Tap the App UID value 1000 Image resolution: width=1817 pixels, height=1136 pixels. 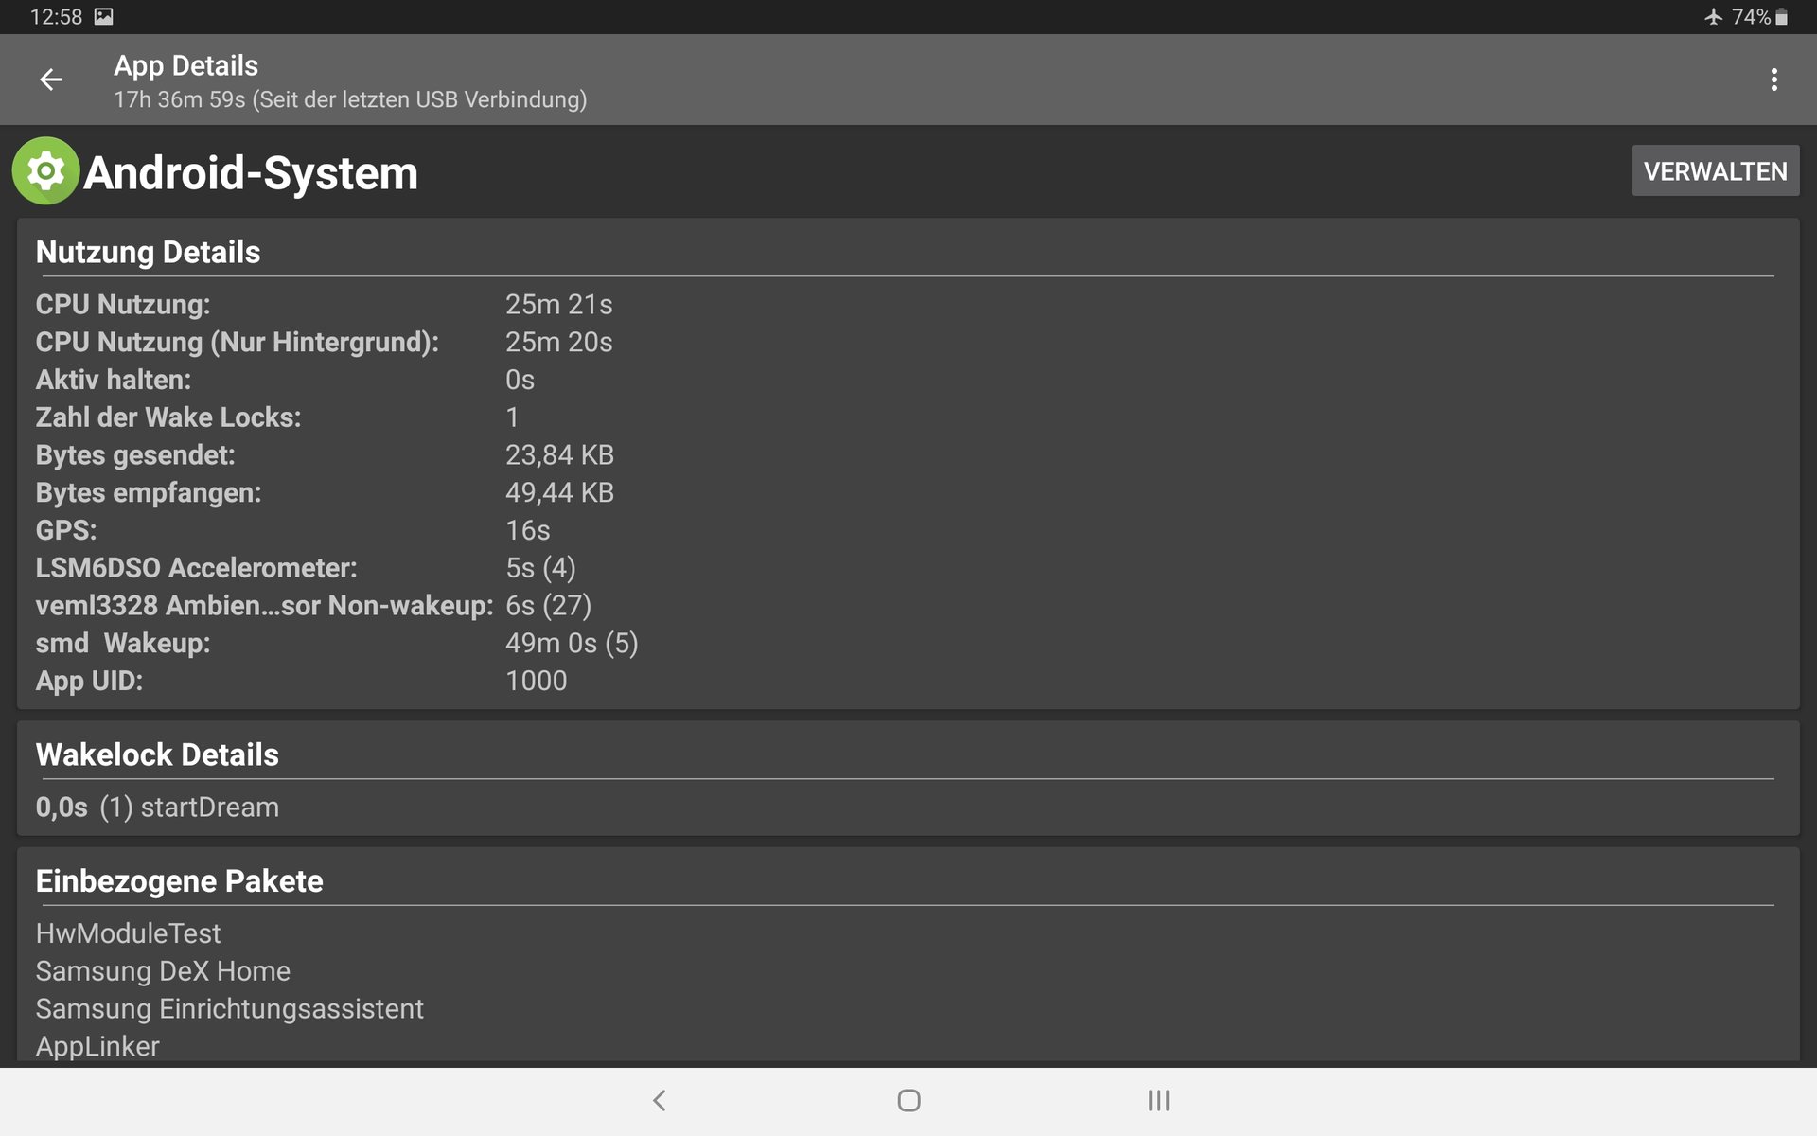pos(536,681)
